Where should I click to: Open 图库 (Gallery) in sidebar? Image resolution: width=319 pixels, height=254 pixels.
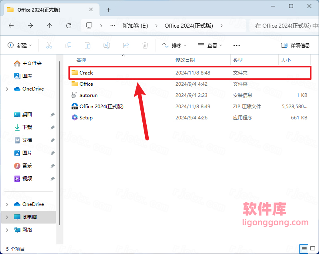pos(23,76)
